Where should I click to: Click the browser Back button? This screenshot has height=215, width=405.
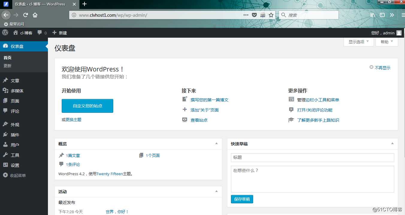(x=6, y=15)
